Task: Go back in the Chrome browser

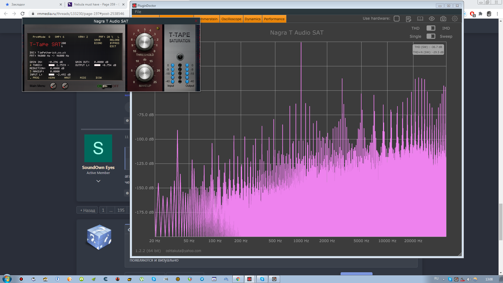Action: [6, 14]
